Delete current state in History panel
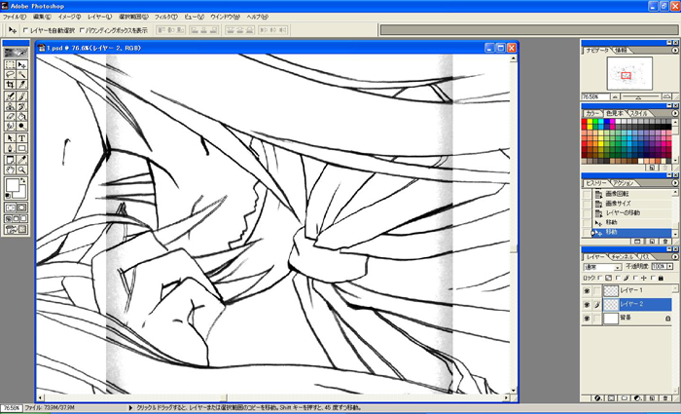Image resolution: width=681 pixels, height=414 pixels. pyautogui.click(x=665, y=241)
